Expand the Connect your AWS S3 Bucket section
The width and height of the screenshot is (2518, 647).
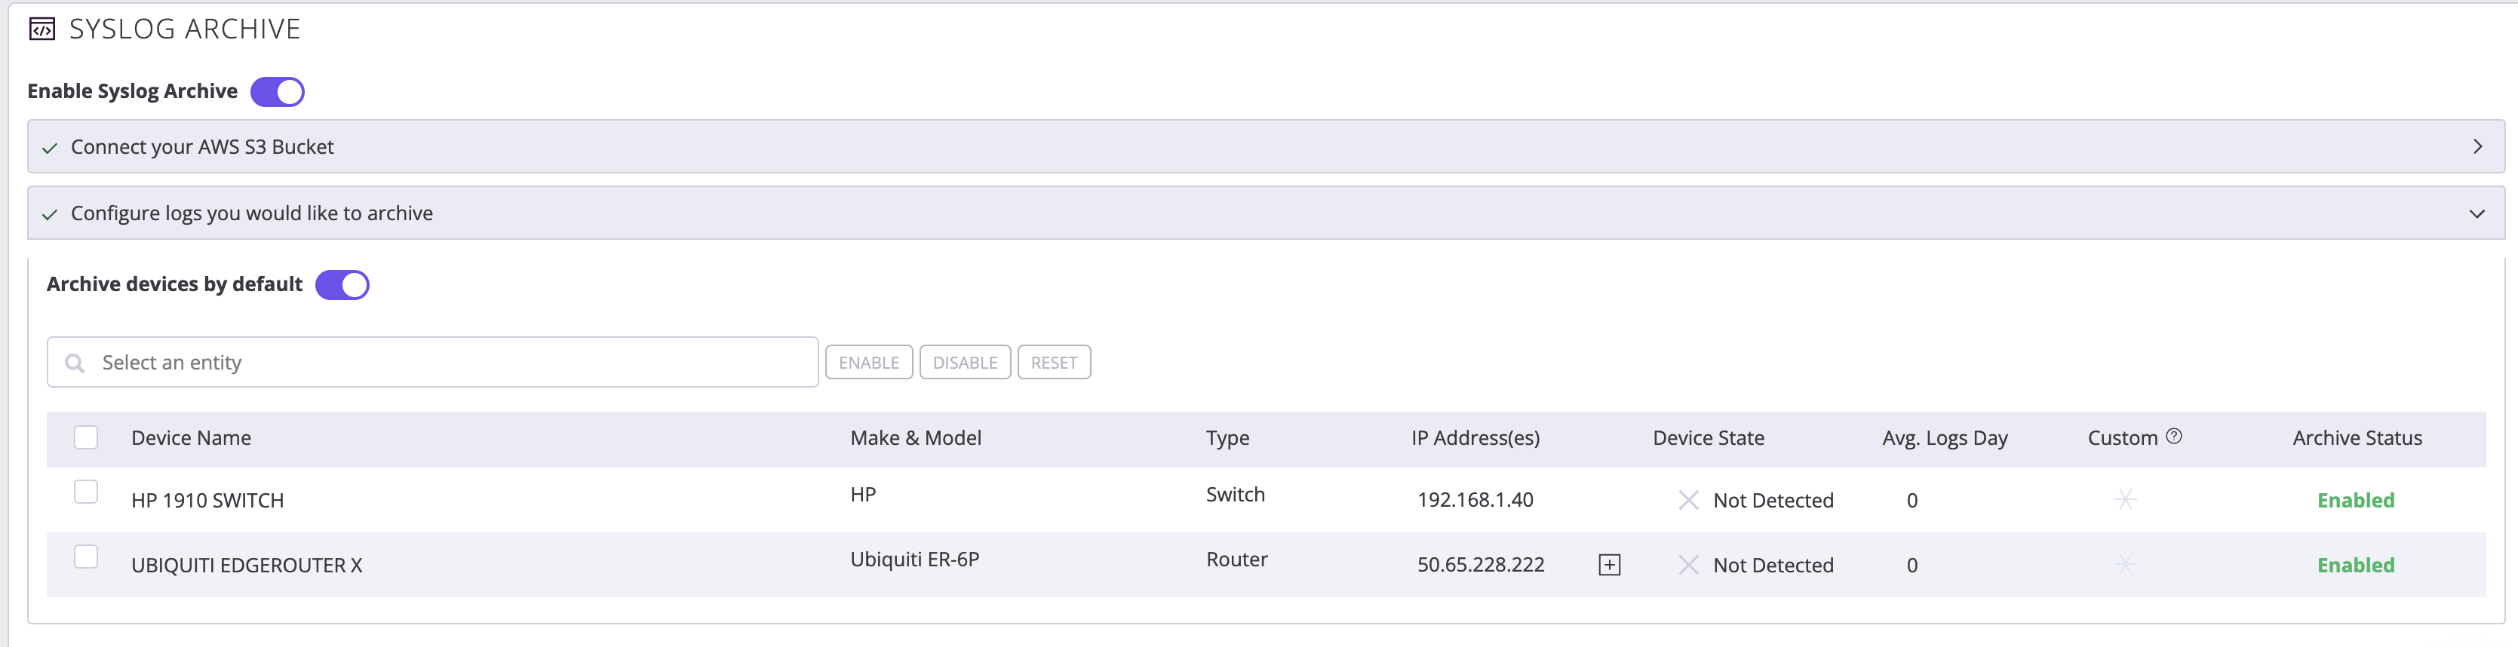click(2477, 146)
